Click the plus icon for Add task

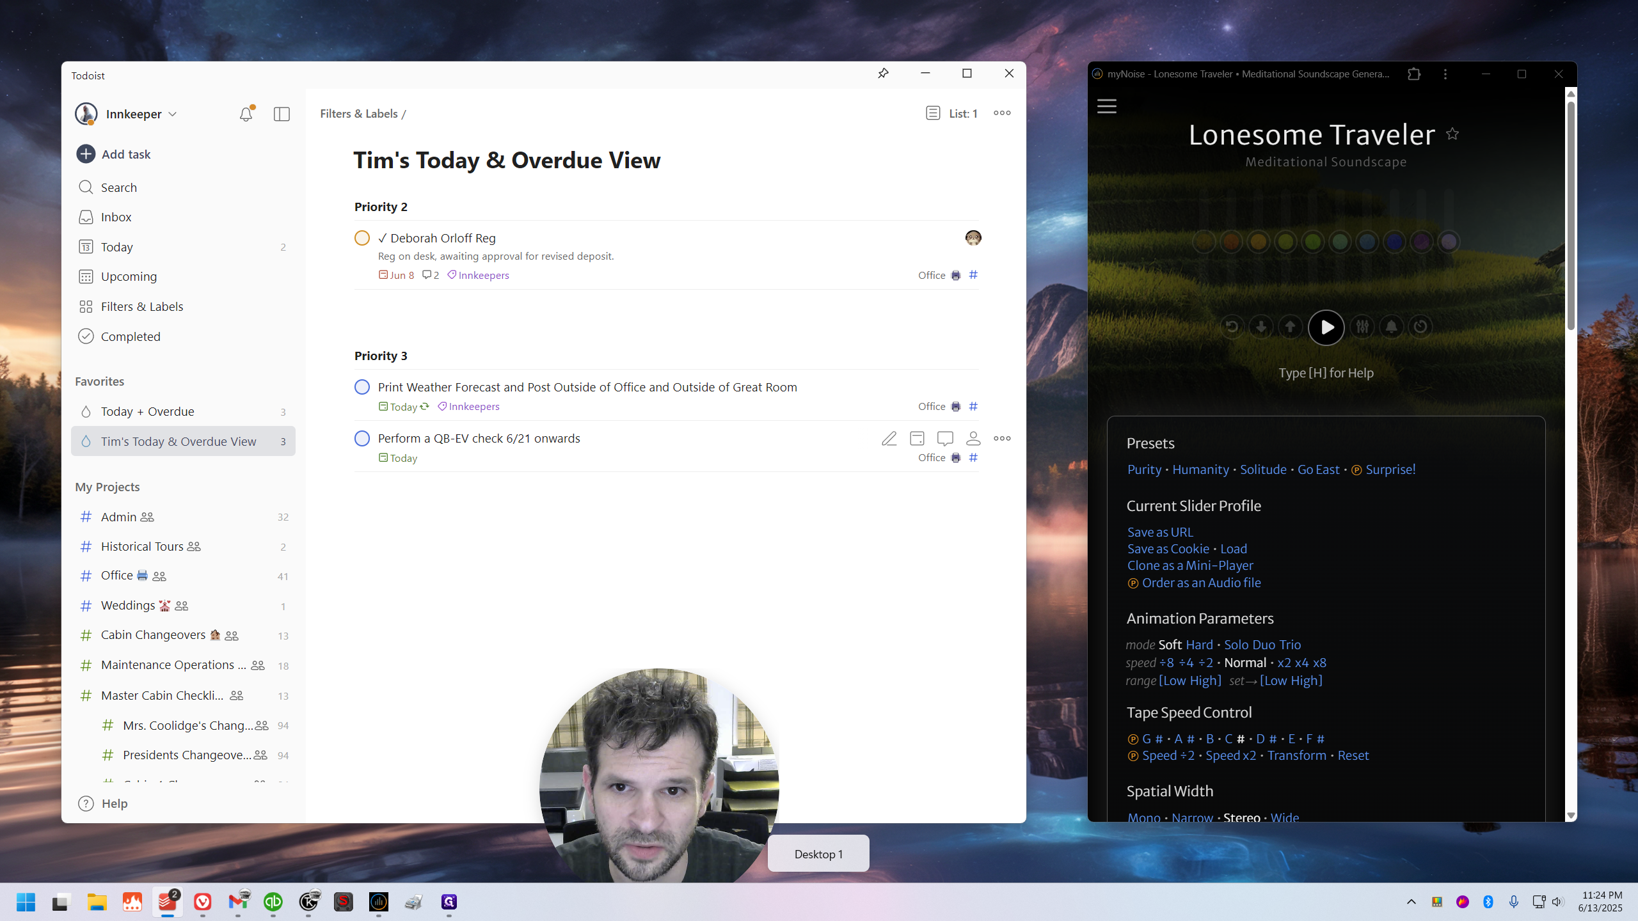coord(86,154)
